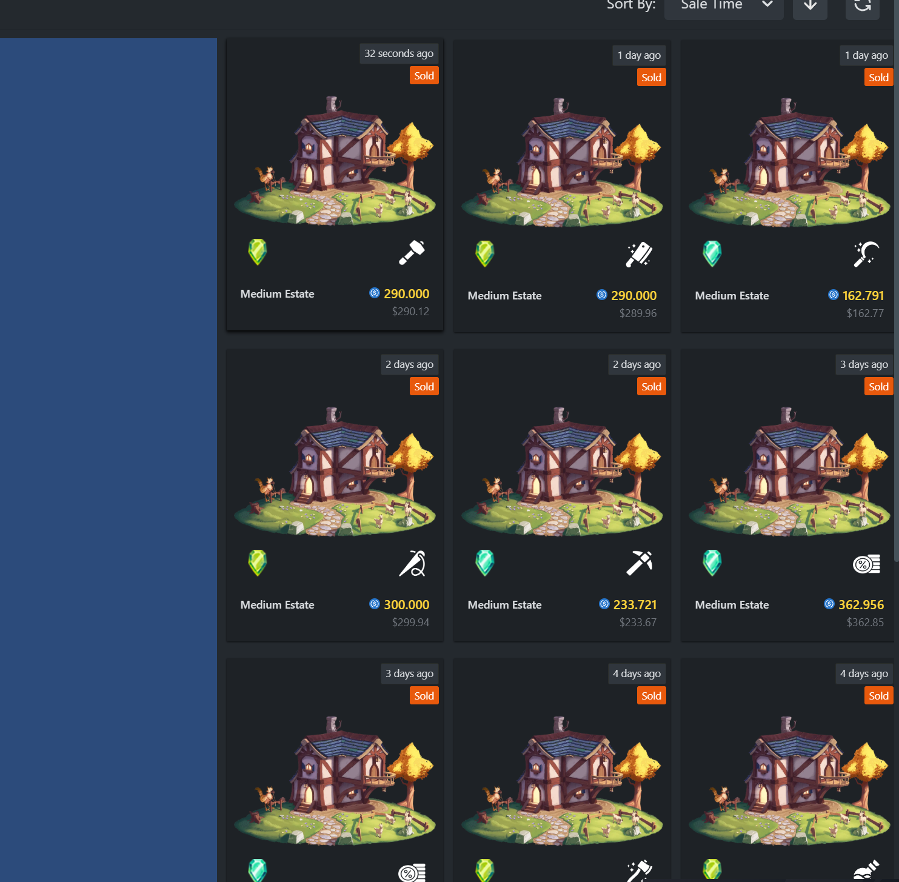Click the $289.96 dollar value
The image size is (899, 882).
click(x=638, y=313)
